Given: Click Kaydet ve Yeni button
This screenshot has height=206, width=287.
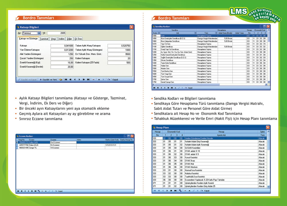Looking at the screenshot, I should [48, 80].
